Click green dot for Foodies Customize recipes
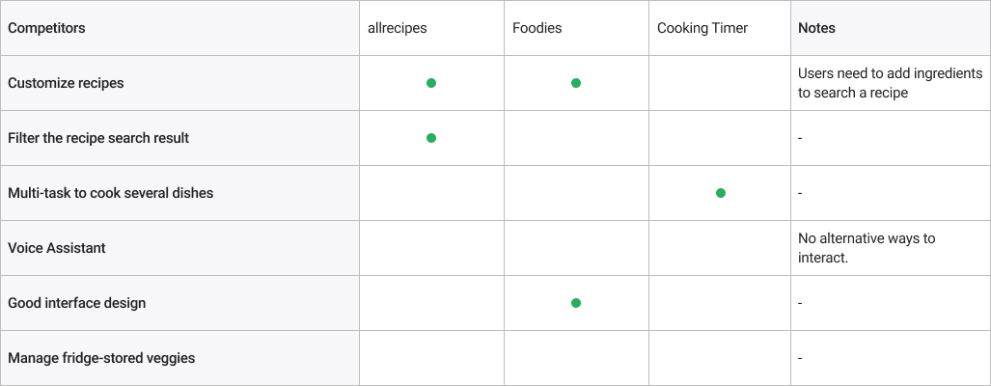The width and height of the screenshot is (991, 386). [576, 83]
